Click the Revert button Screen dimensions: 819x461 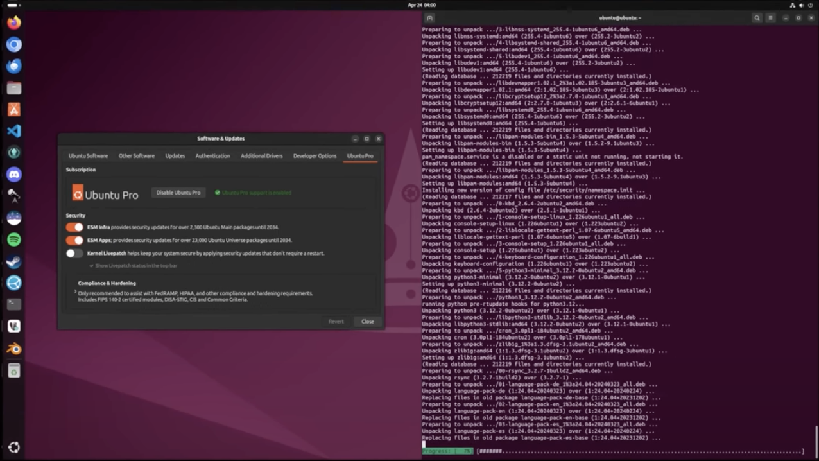[336, 322]
